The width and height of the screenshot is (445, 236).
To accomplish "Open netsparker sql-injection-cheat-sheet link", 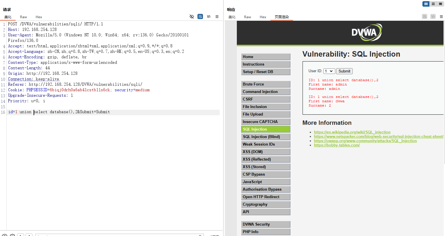I will pos(378,136).
